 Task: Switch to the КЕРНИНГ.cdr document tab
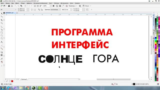pyautogui.click(x=9, y=13)
